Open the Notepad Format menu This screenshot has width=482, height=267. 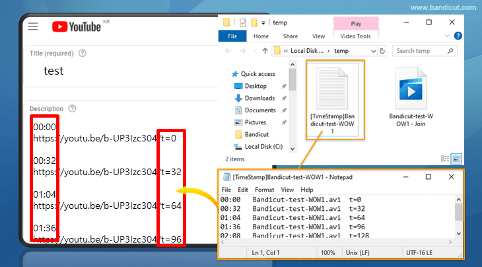[264, 190]
